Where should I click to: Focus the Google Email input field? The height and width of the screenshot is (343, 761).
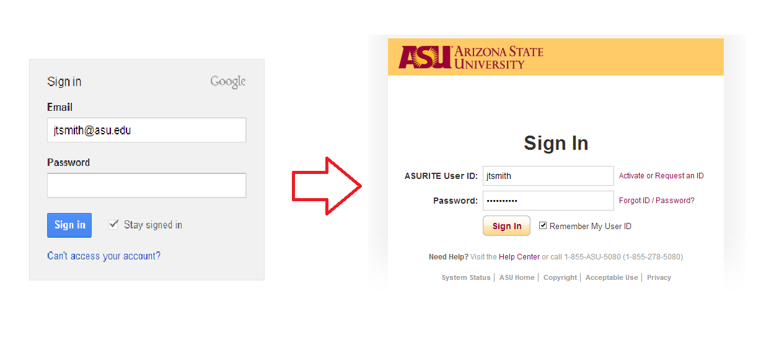pyautogui.click(x=146, y=131)
